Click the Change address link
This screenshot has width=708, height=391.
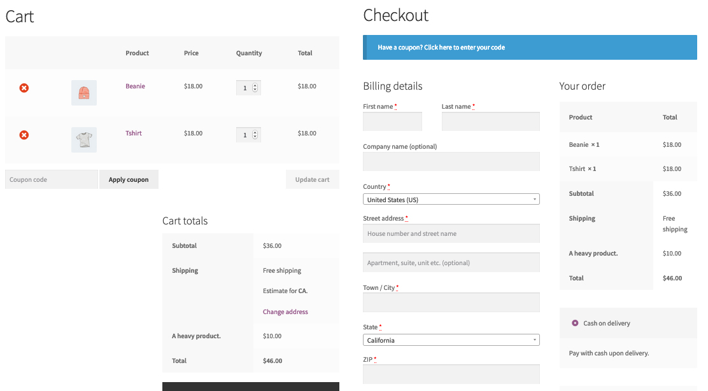click(285, 312)
